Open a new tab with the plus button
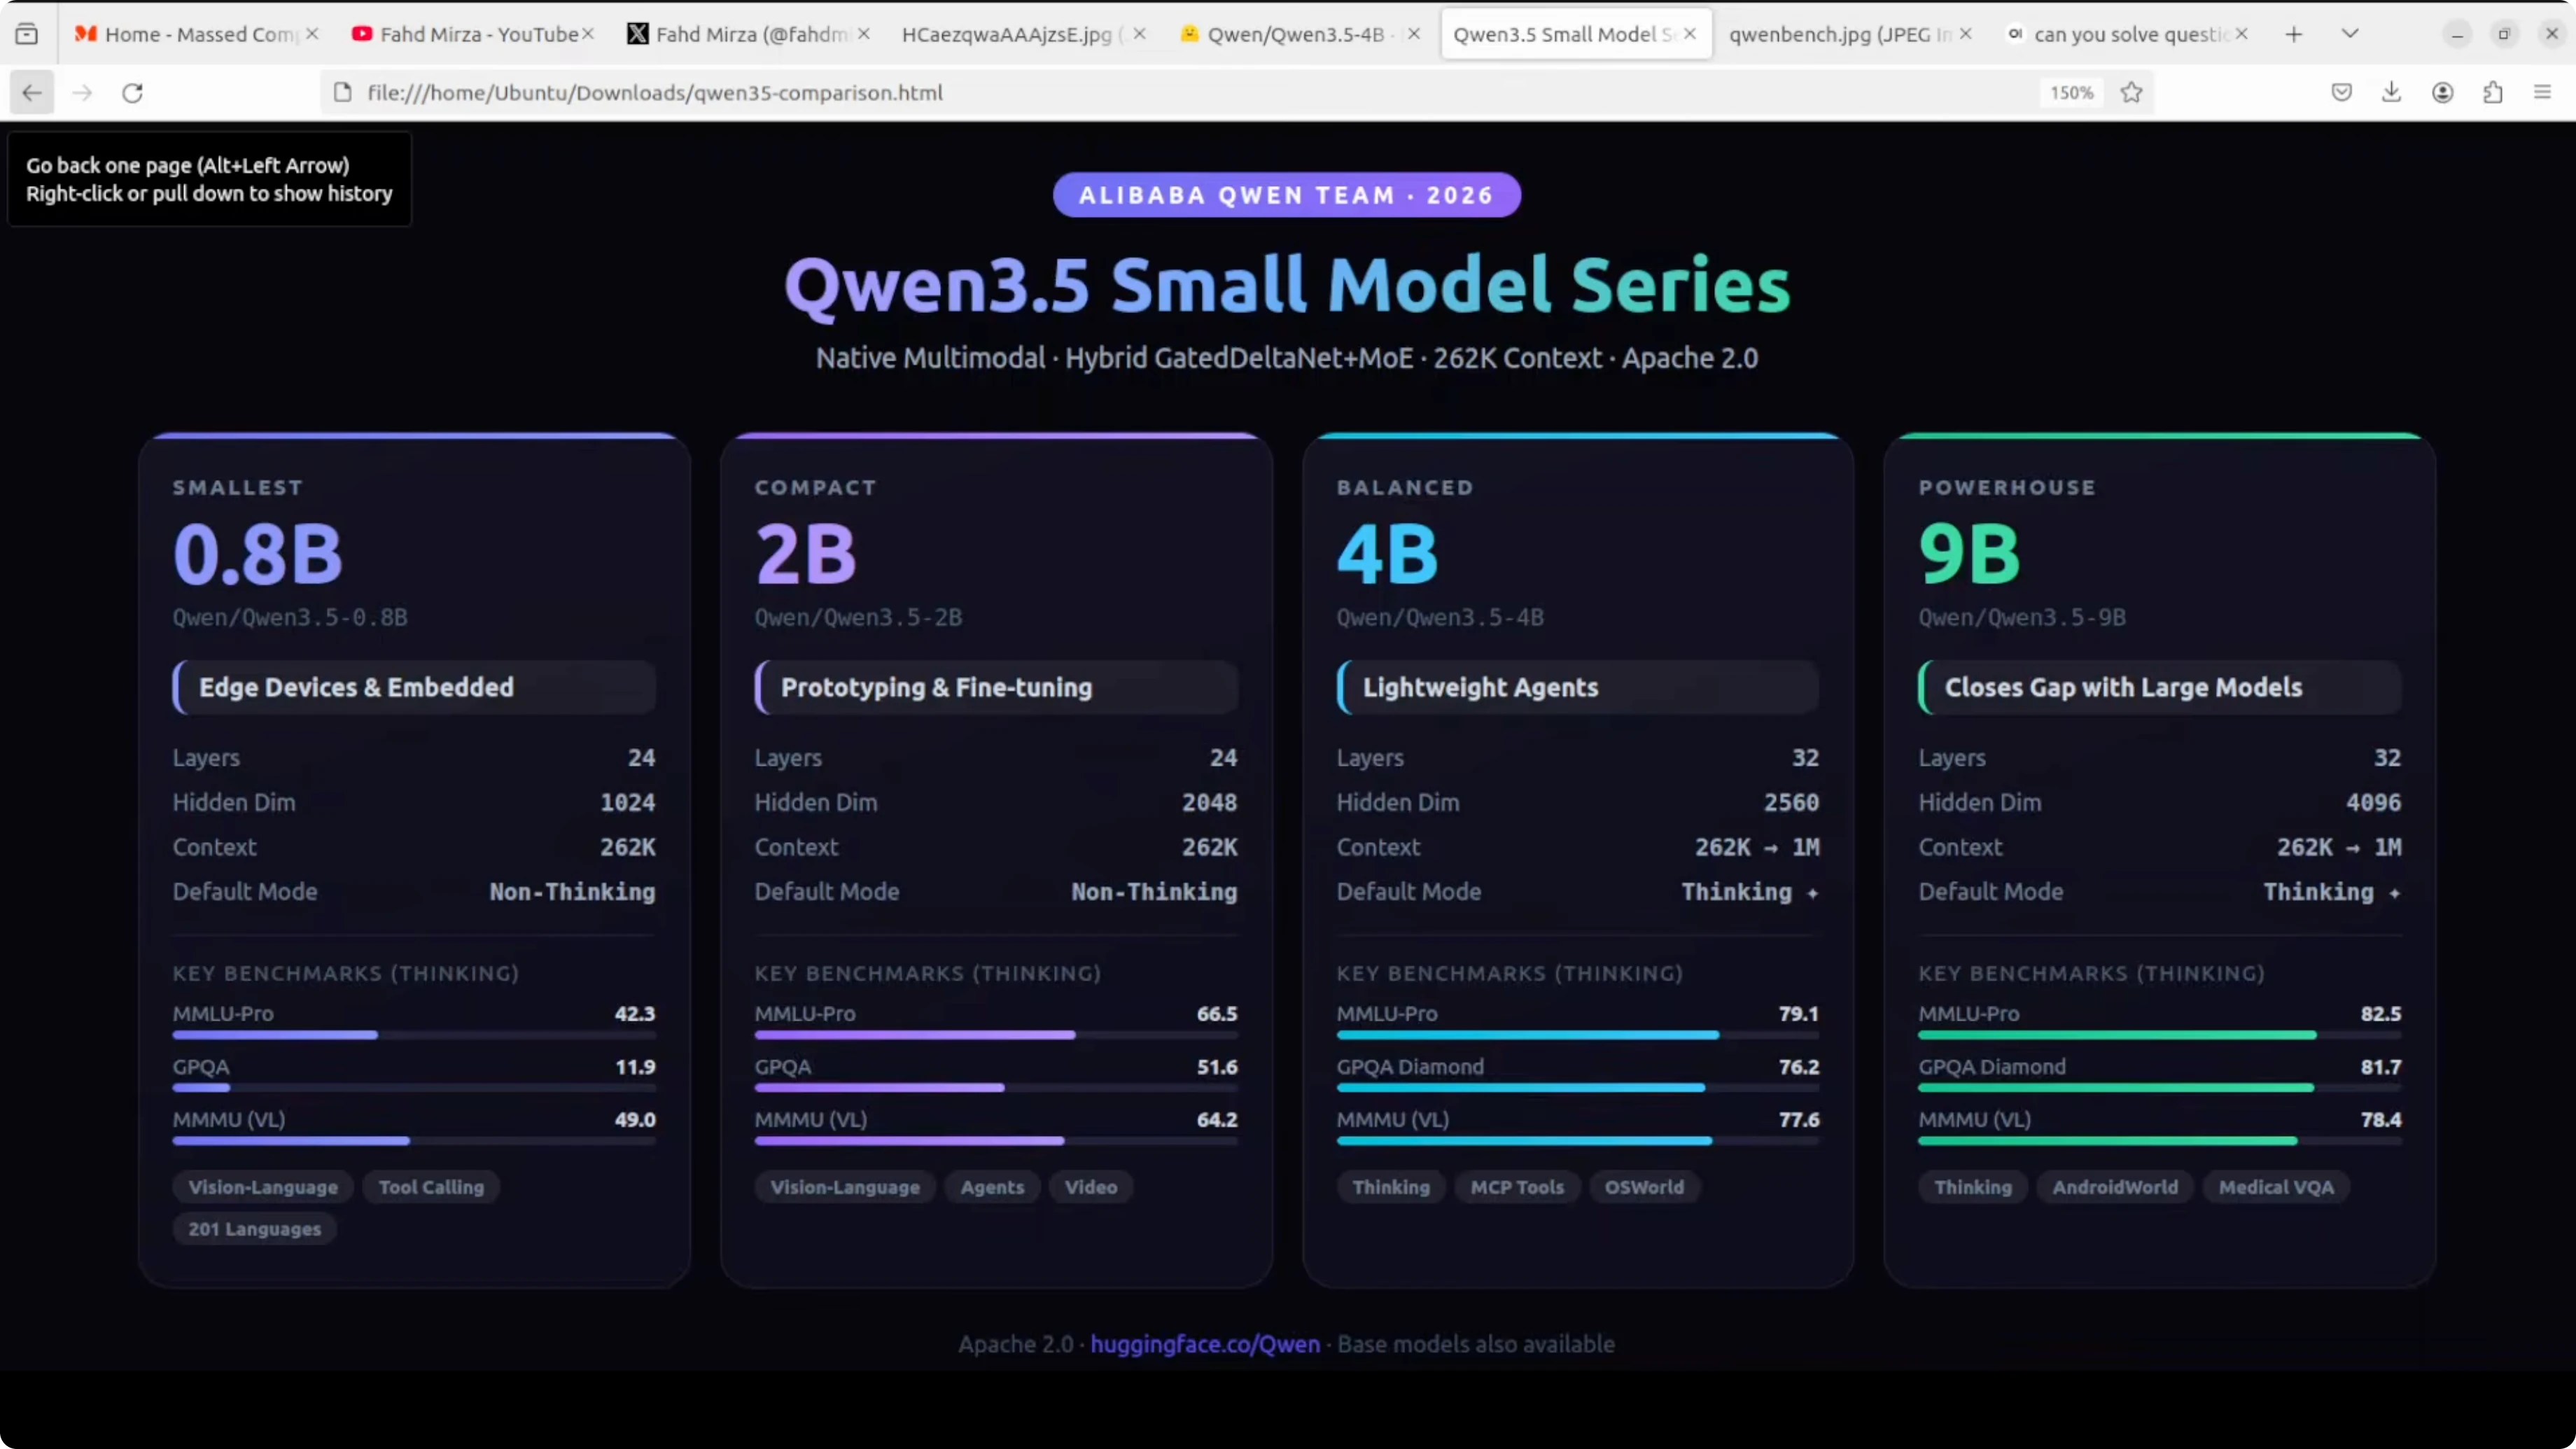Image resolution: width=2576 pixels, height=1449 pixels. coord(2294,34)
